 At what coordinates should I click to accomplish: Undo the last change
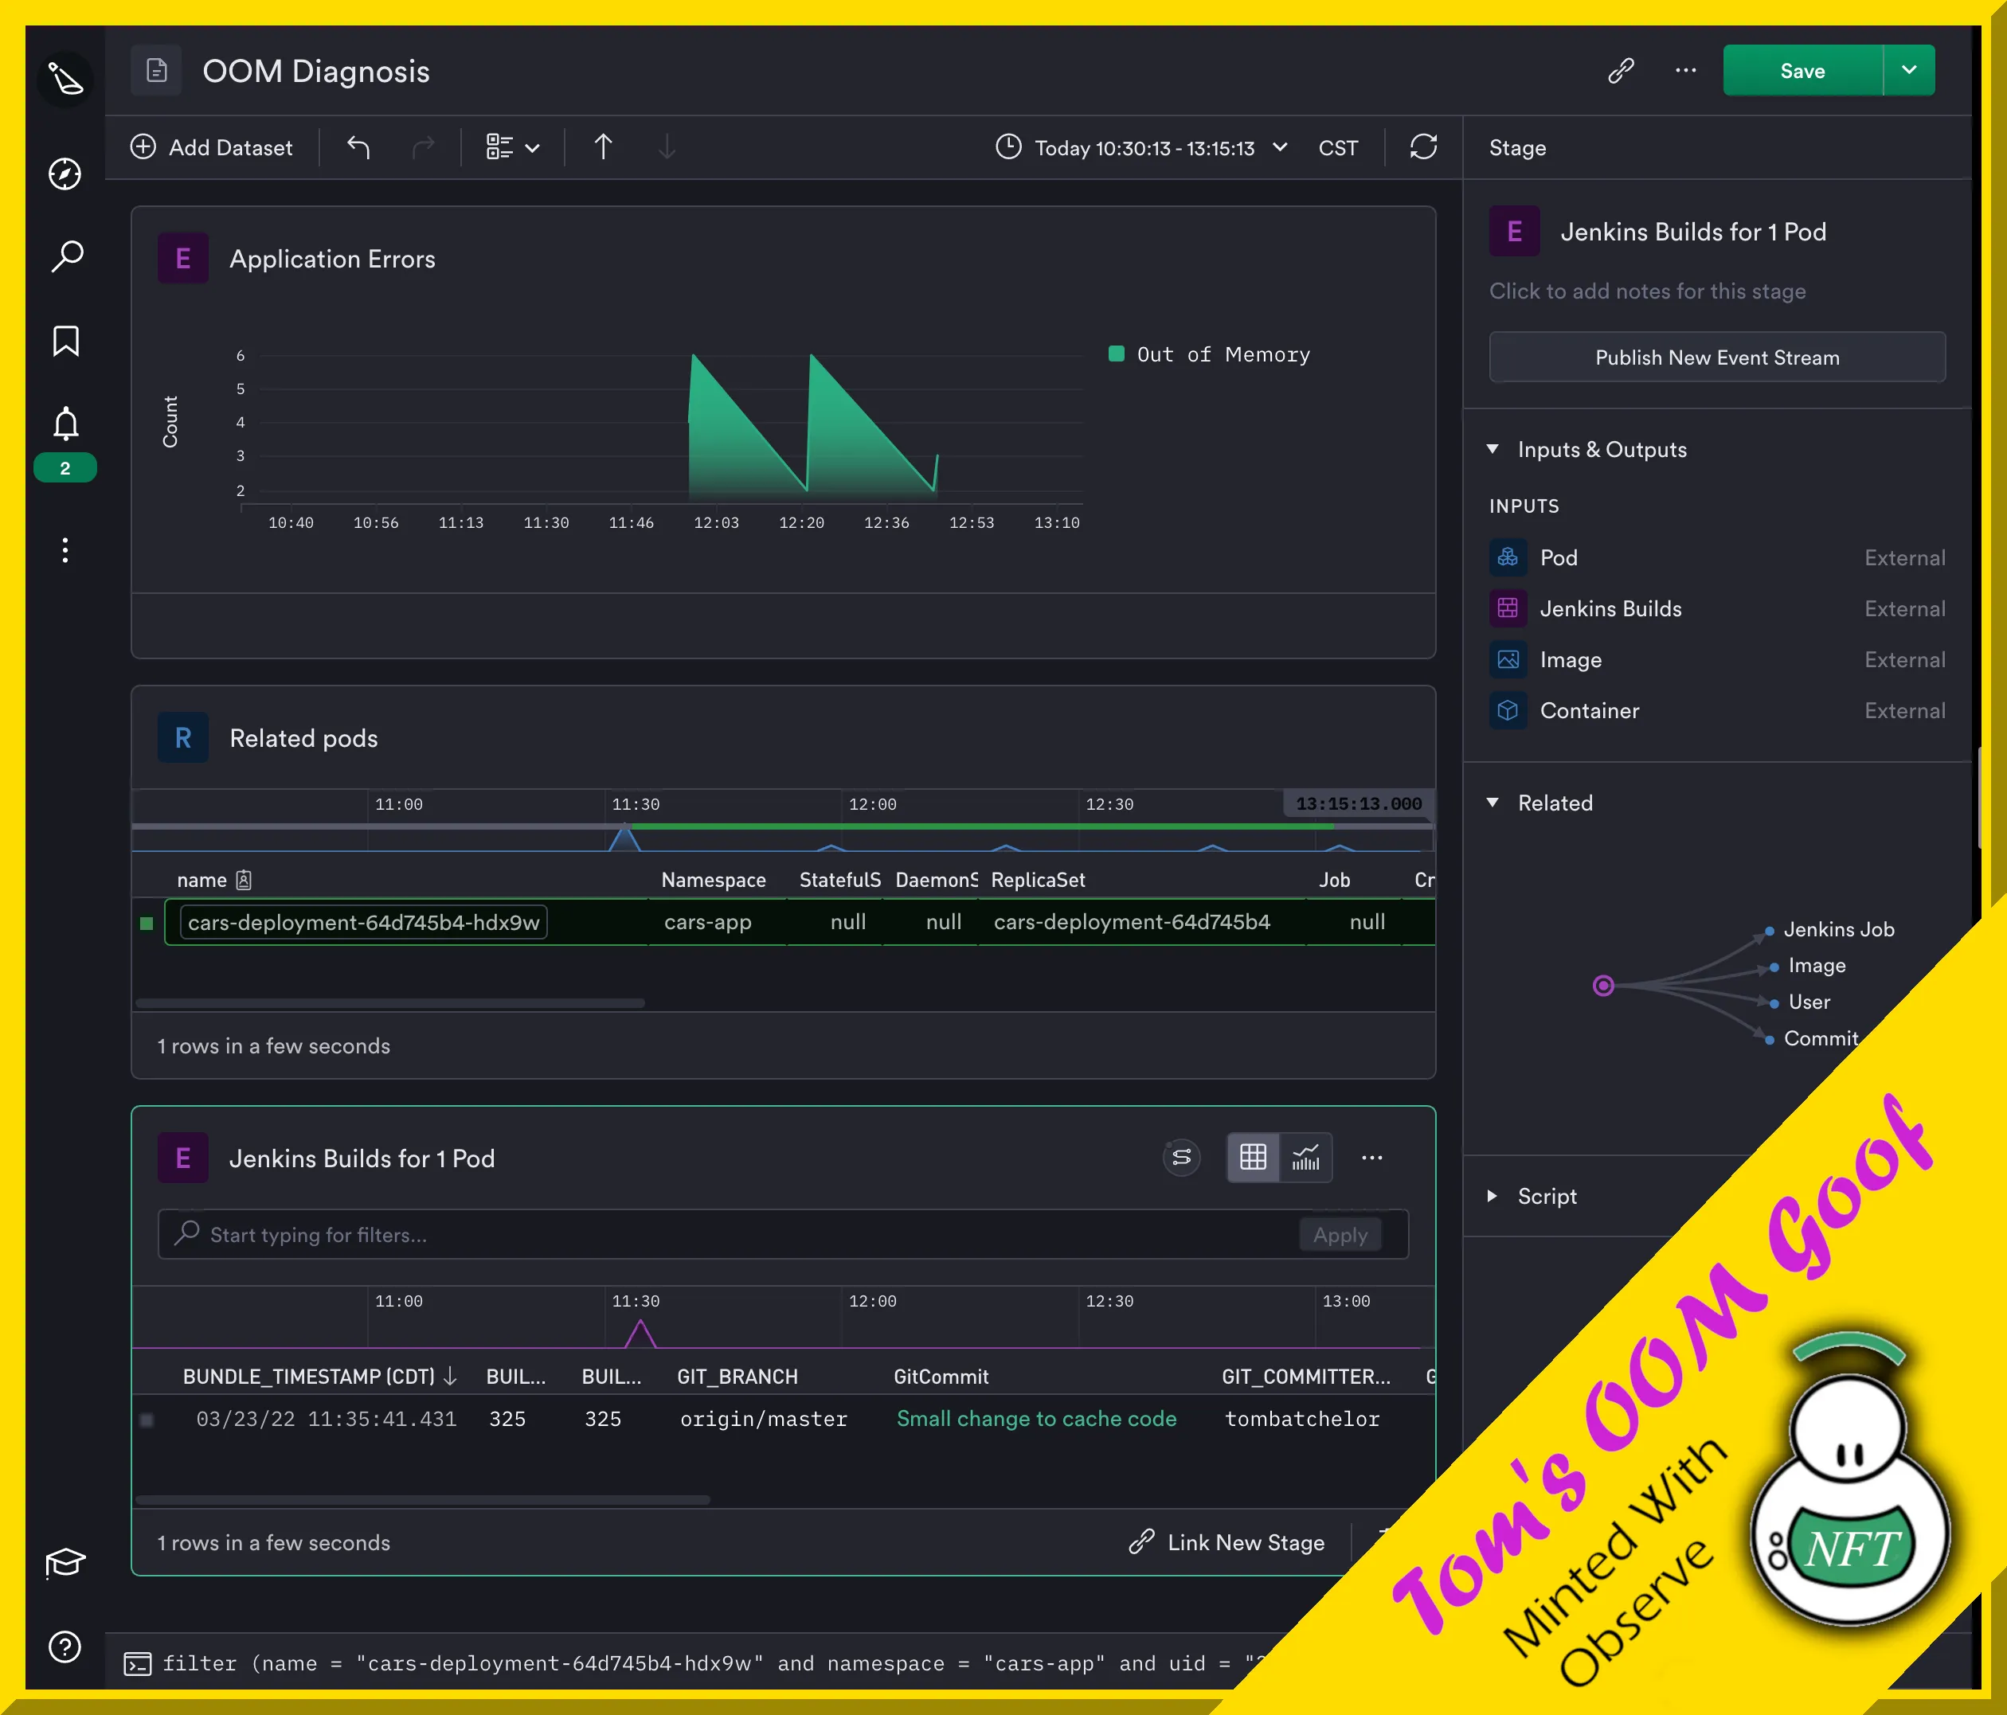[359, 147]
